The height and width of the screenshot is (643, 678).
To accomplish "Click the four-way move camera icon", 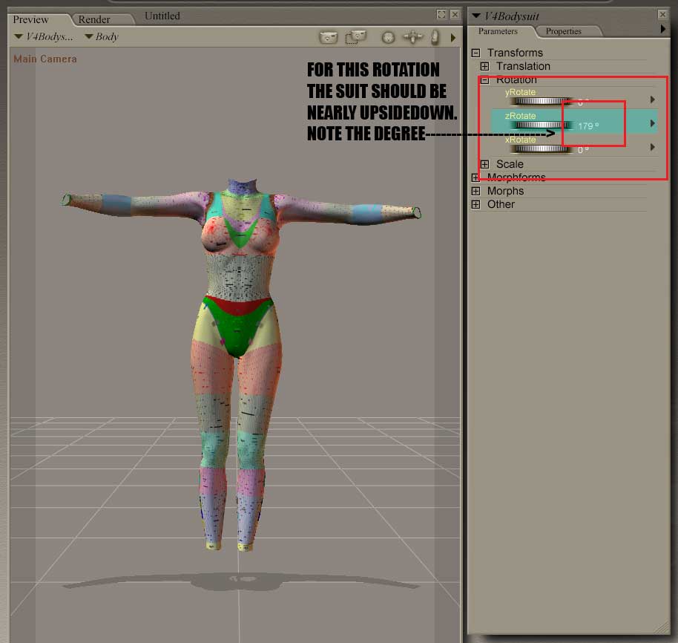I will pyautogui.click(x=412, y=36).
